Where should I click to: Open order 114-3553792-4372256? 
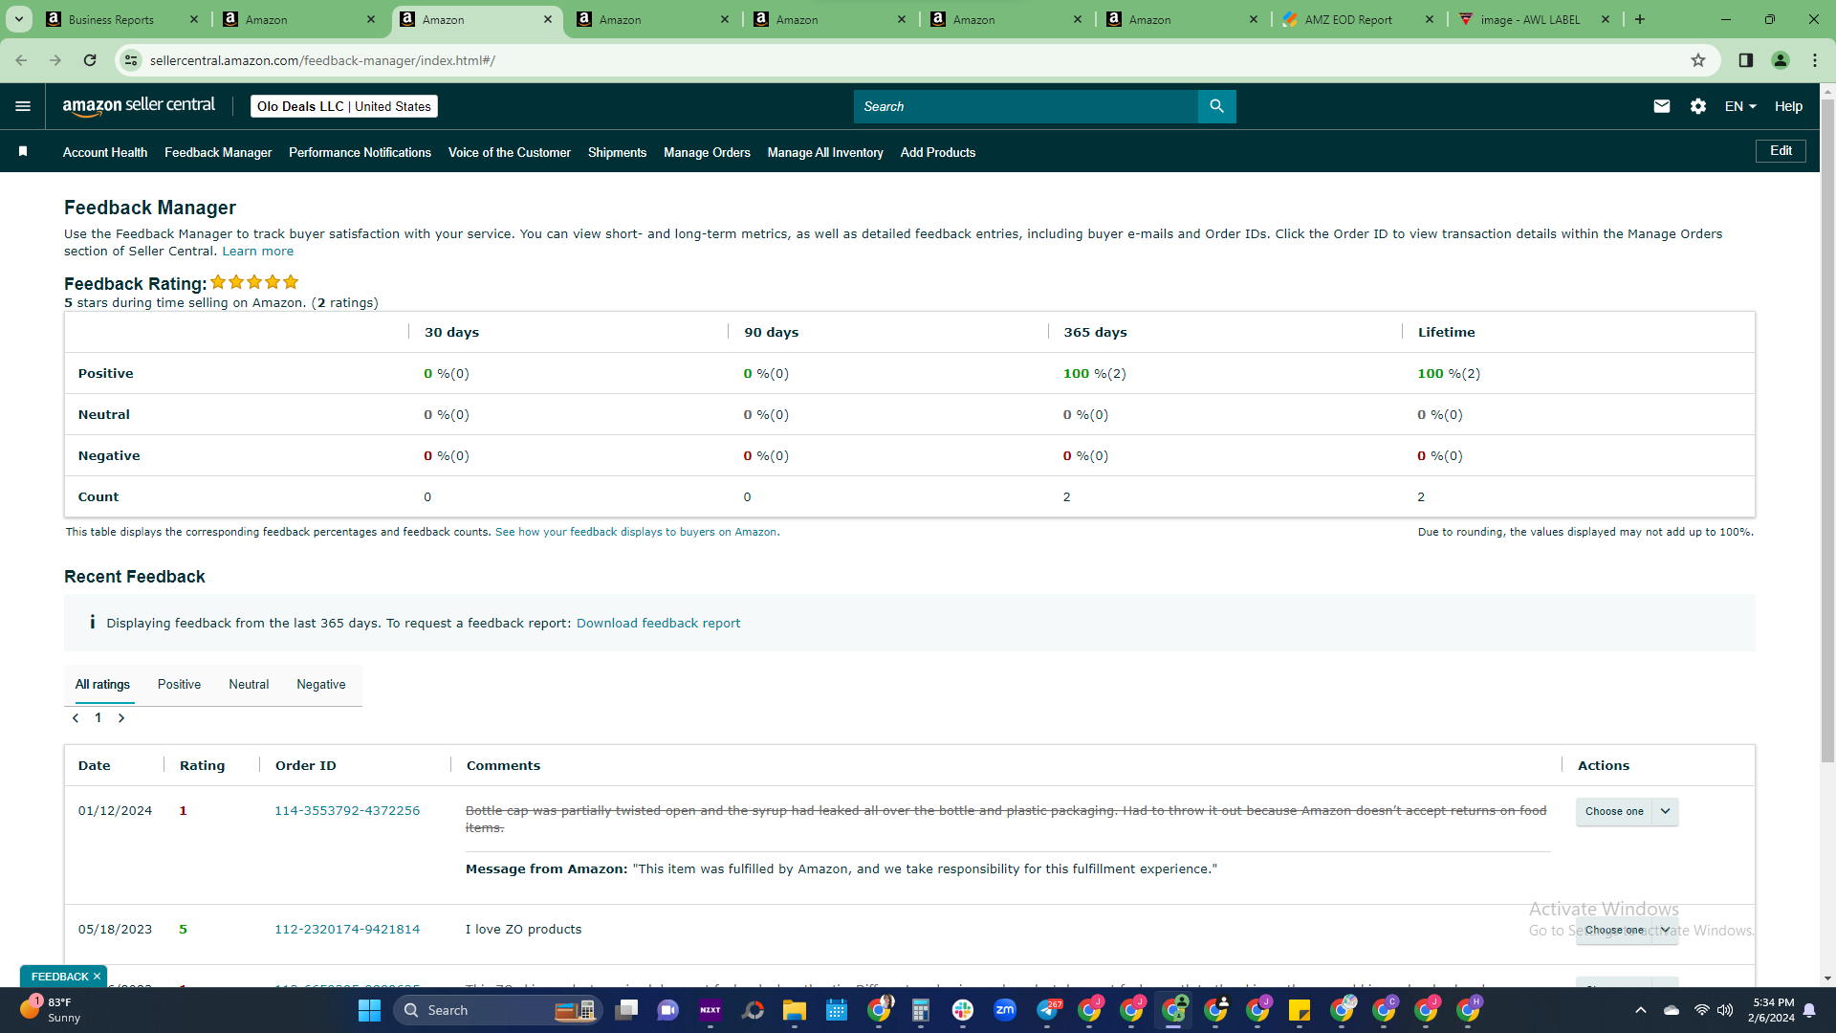click(347, 811)
